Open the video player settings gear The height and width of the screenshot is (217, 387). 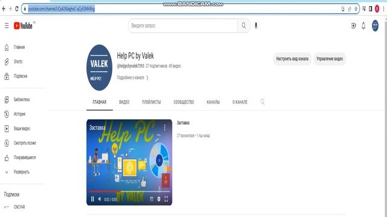click(158, 199)
